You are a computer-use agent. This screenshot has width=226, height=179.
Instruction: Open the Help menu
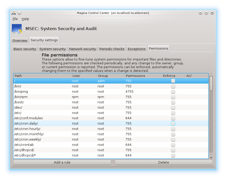tap(25, 19)
